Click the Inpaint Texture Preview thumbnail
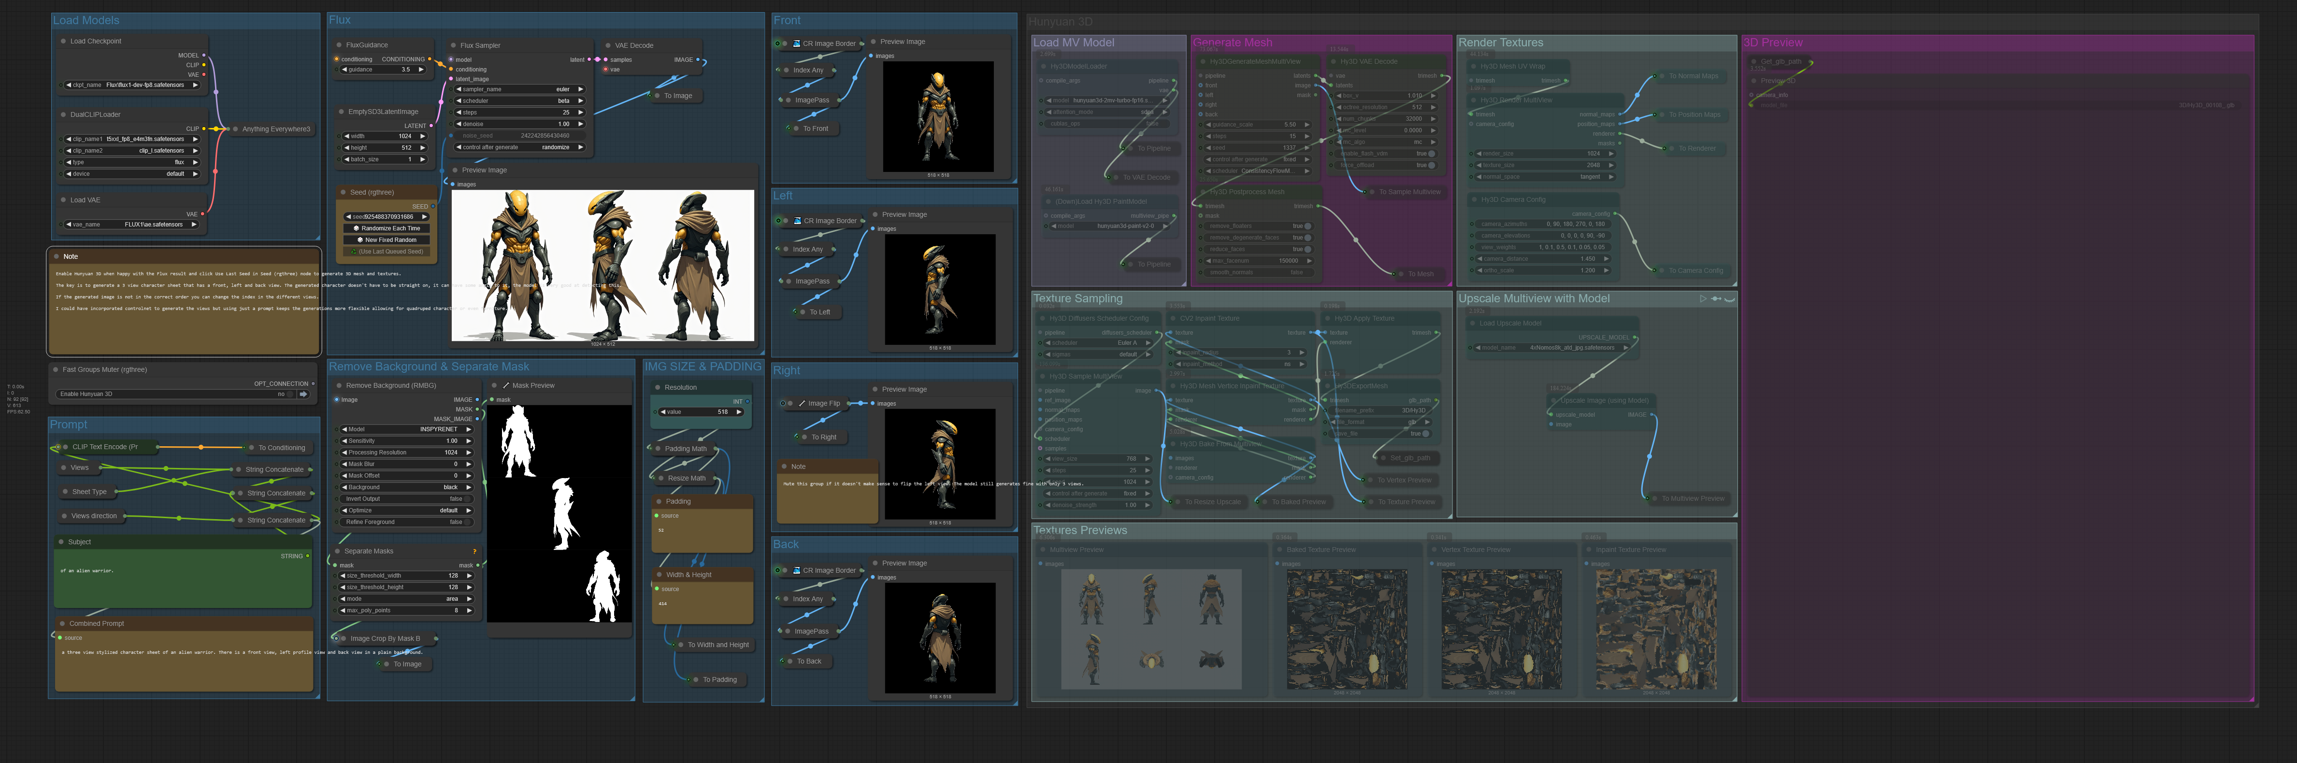 (1656, 629)
